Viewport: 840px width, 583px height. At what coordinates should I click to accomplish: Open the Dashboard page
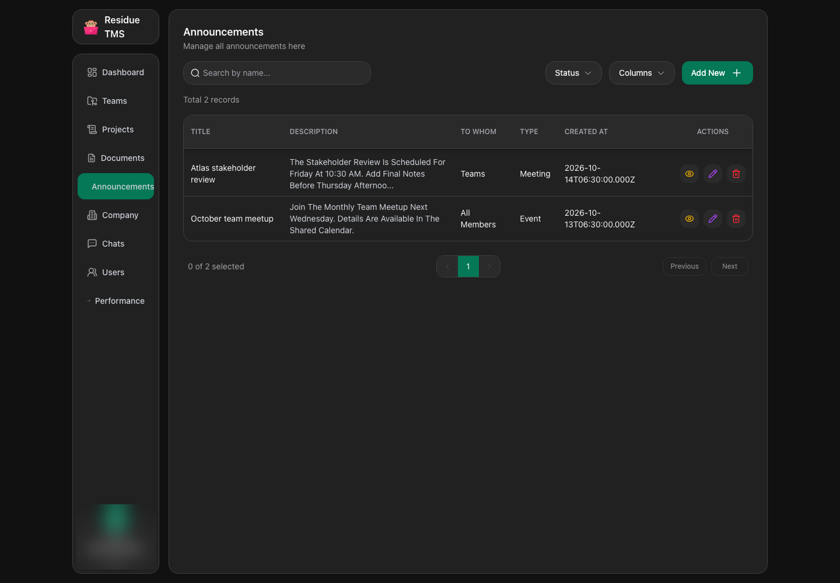[116, 72]
